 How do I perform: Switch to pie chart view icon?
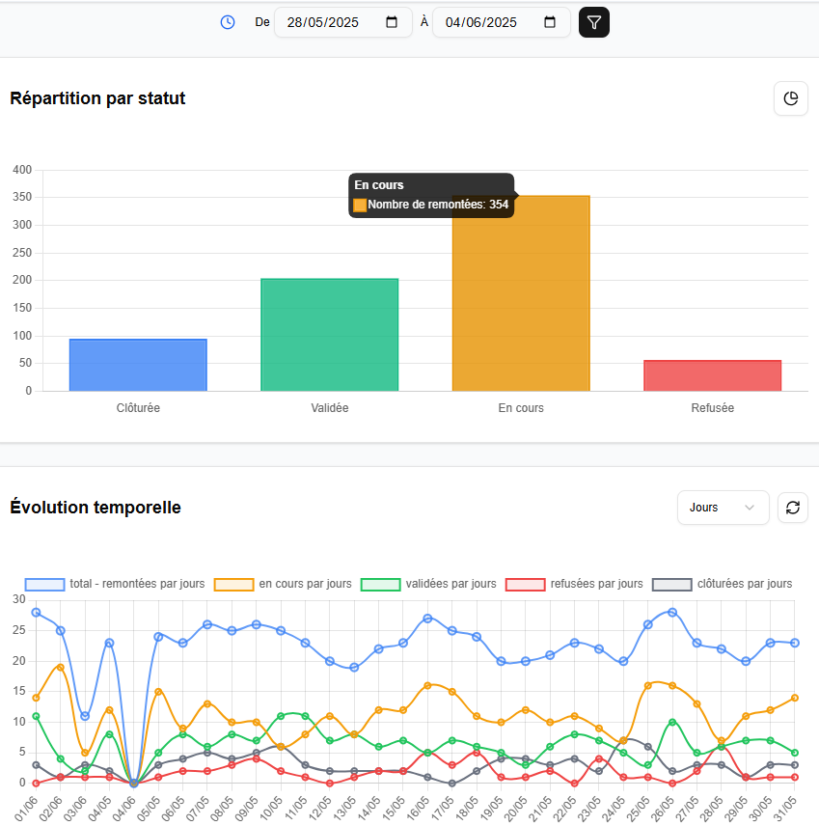pyautogui.click(x=791, y=98)
